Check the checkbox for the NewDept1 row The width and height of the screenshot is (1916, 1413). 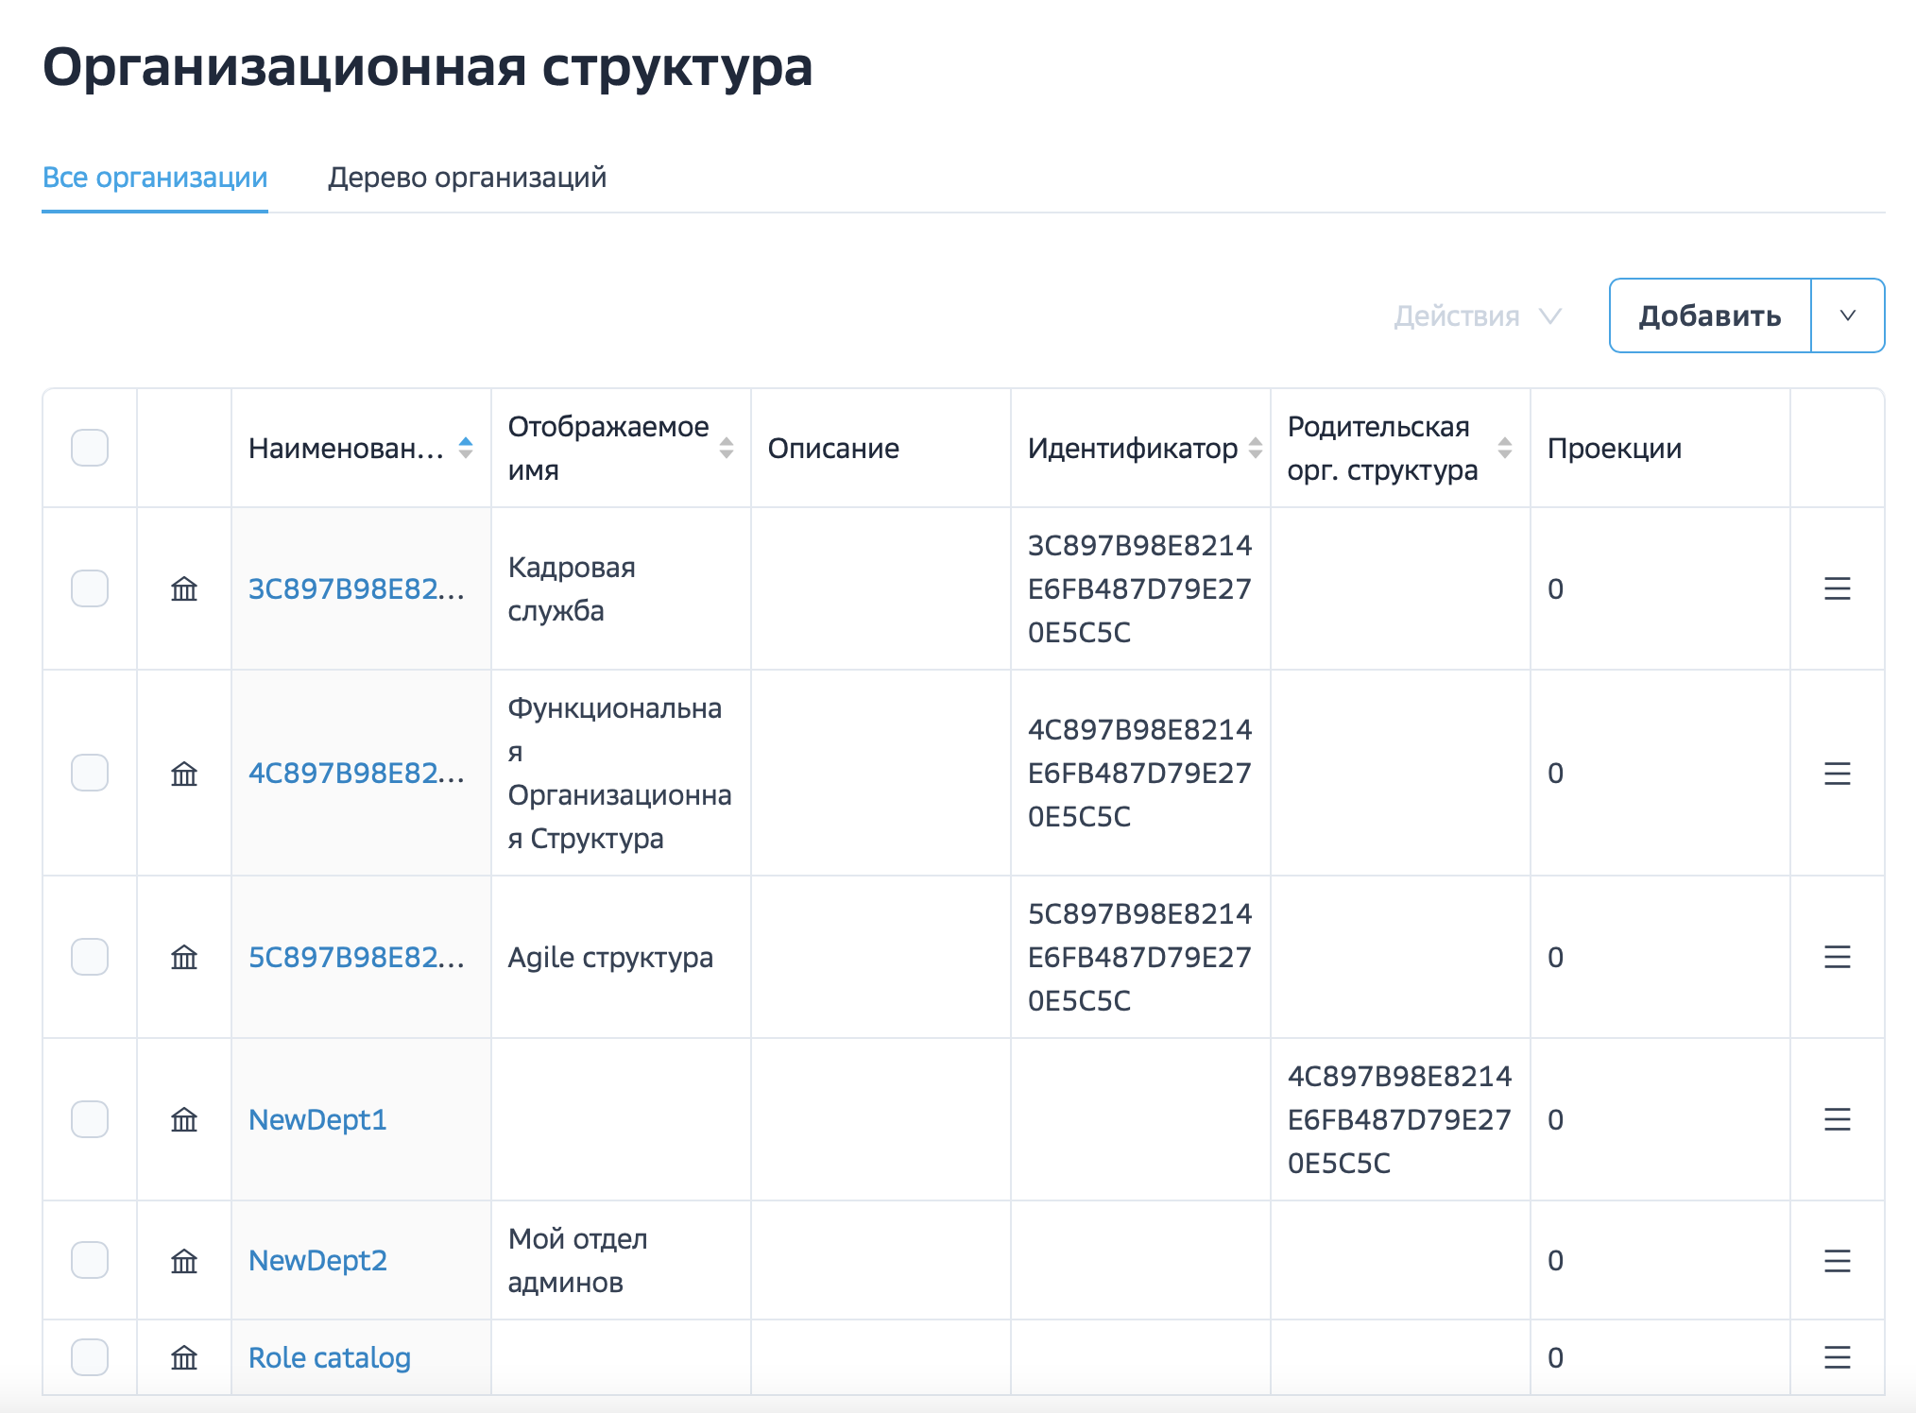(89, 1121)
